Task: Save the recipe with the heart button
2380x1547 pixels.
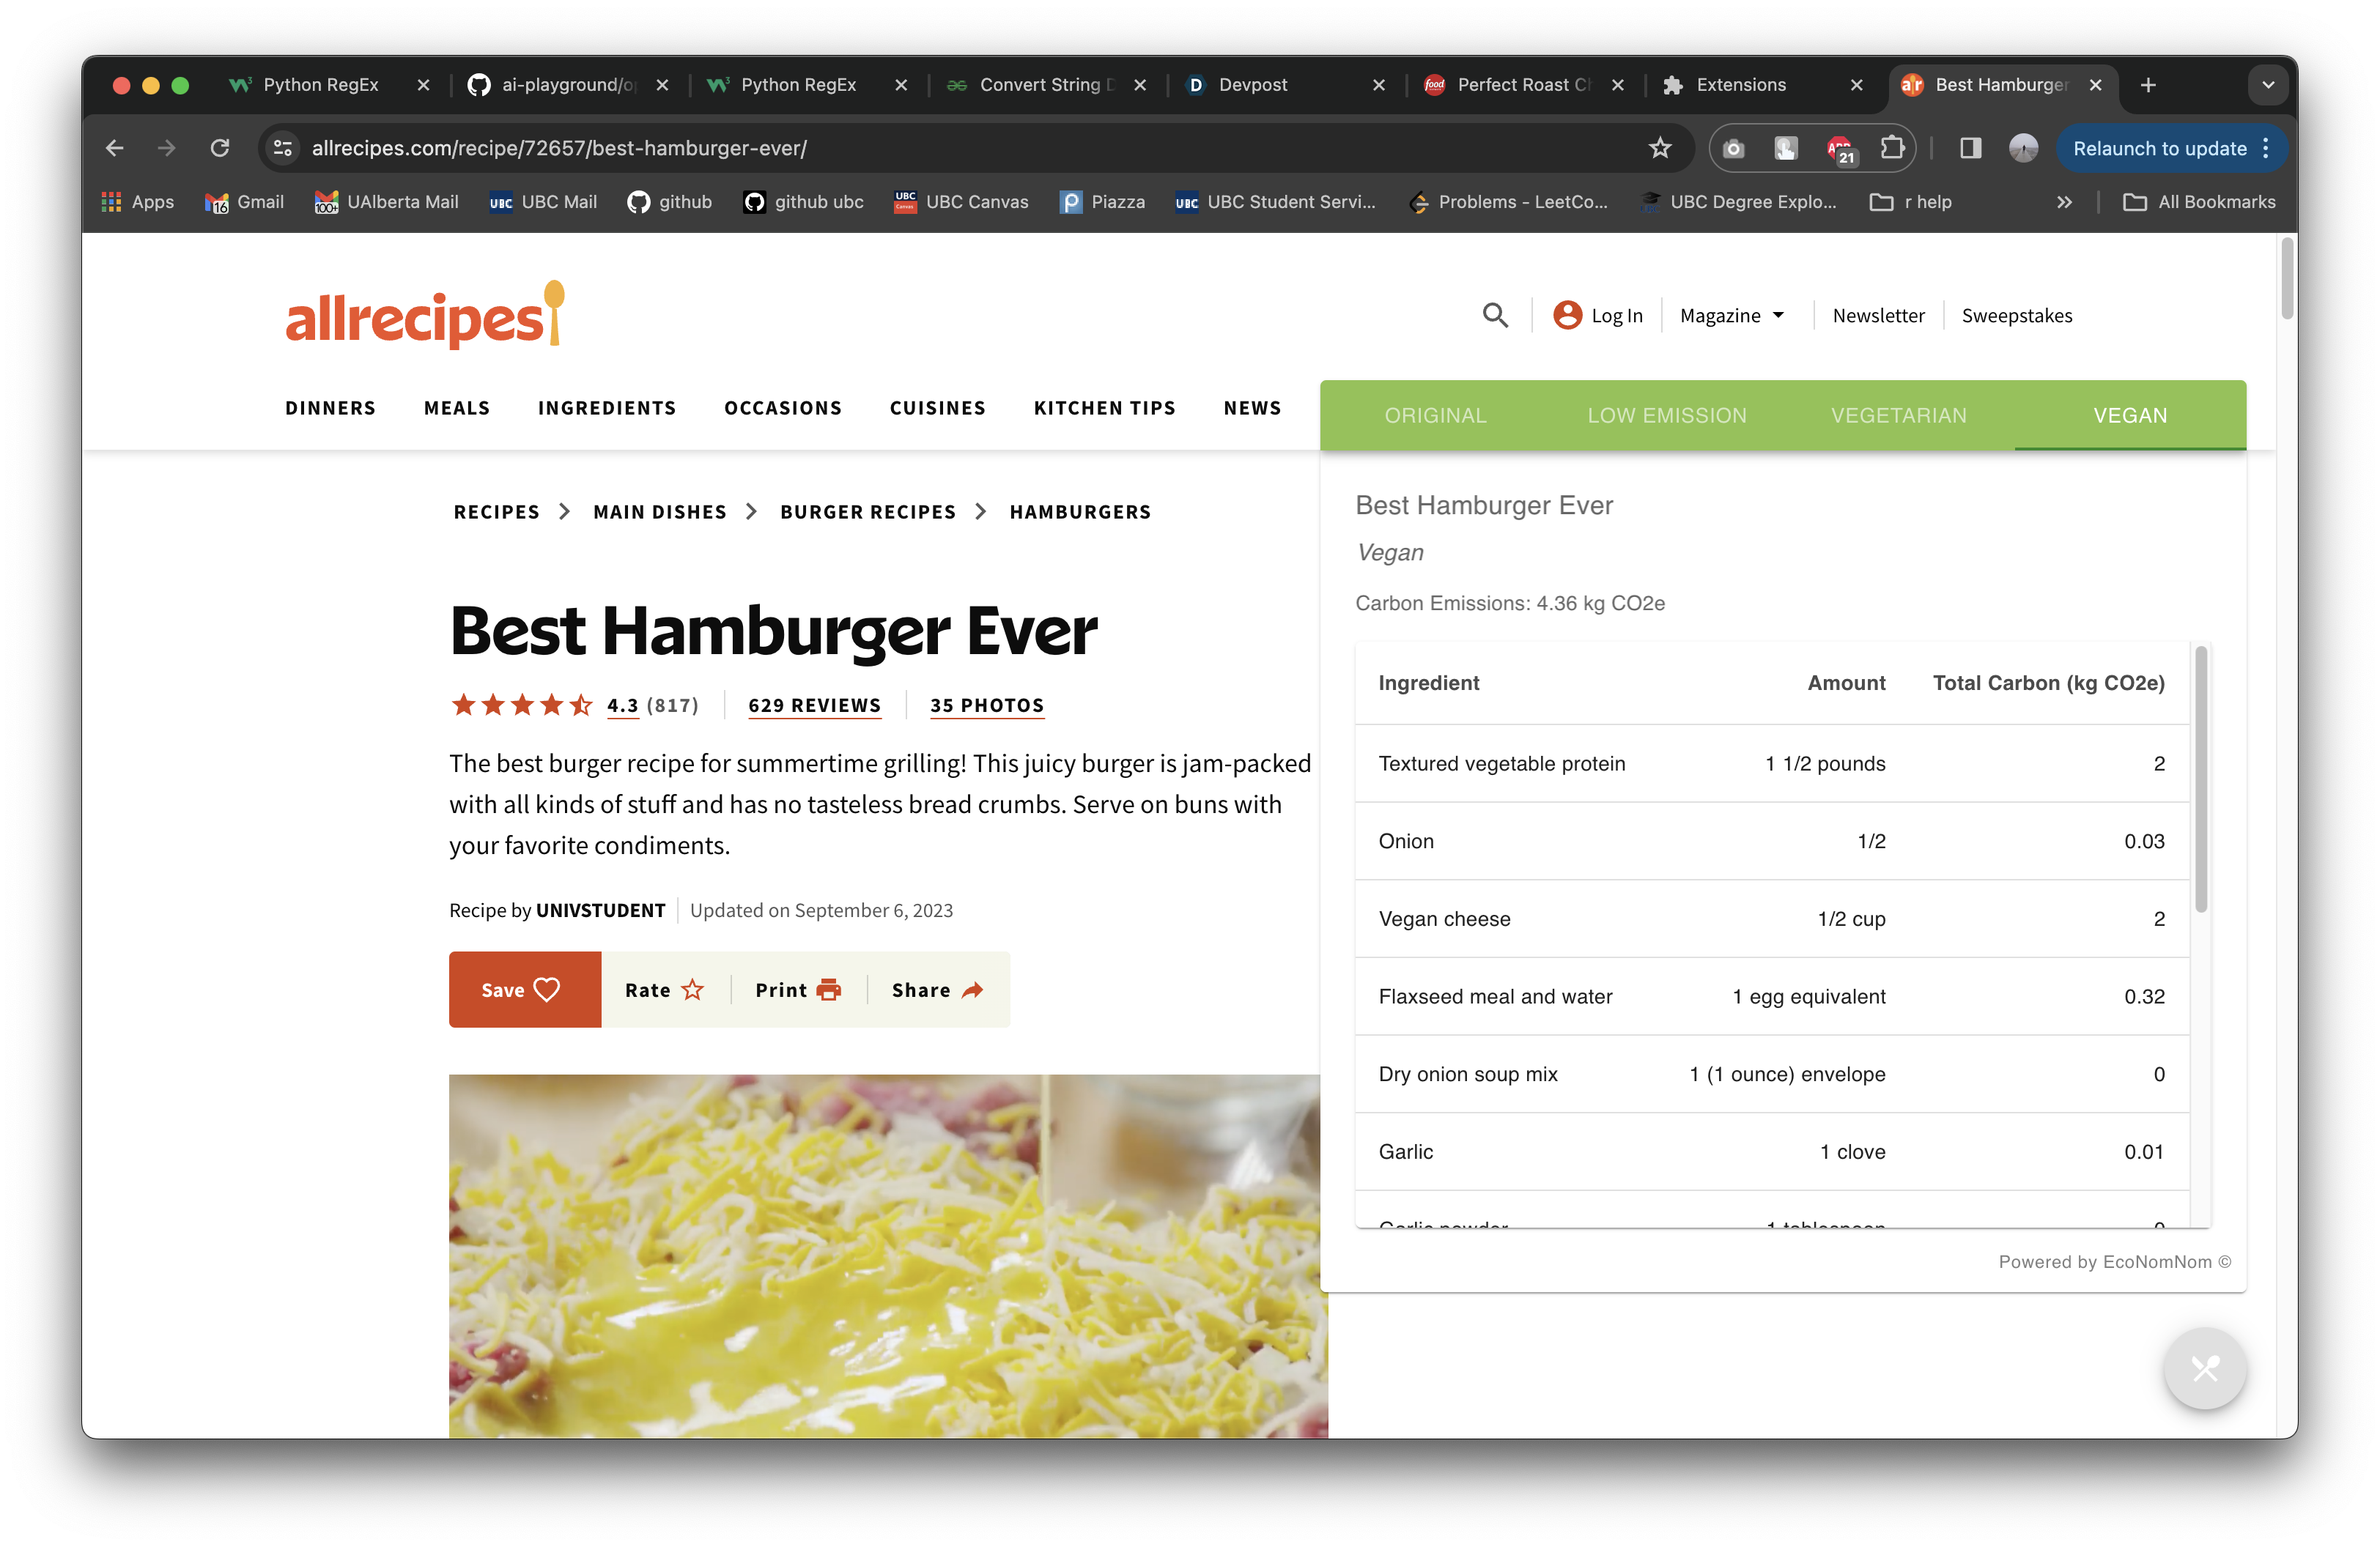Action: tap(524, 990)
